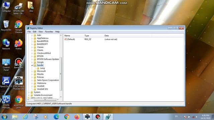Select the Google Chrome desktop shortcut
The image size is (214, 120).
pyautogui.click(x=19, y=27)
